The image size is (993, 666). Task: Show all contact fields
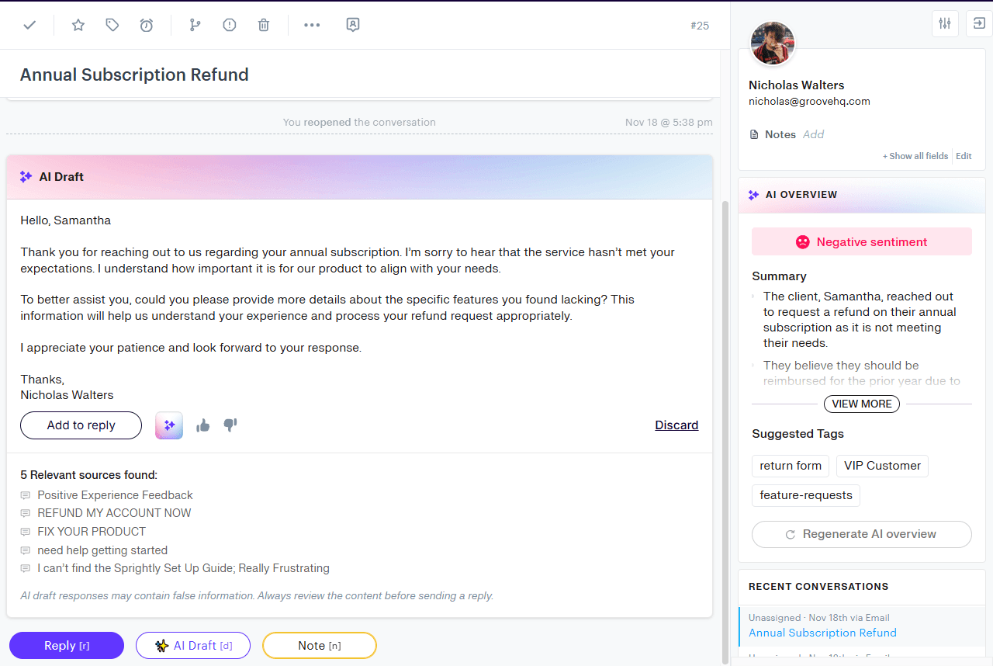click(915, 156)
